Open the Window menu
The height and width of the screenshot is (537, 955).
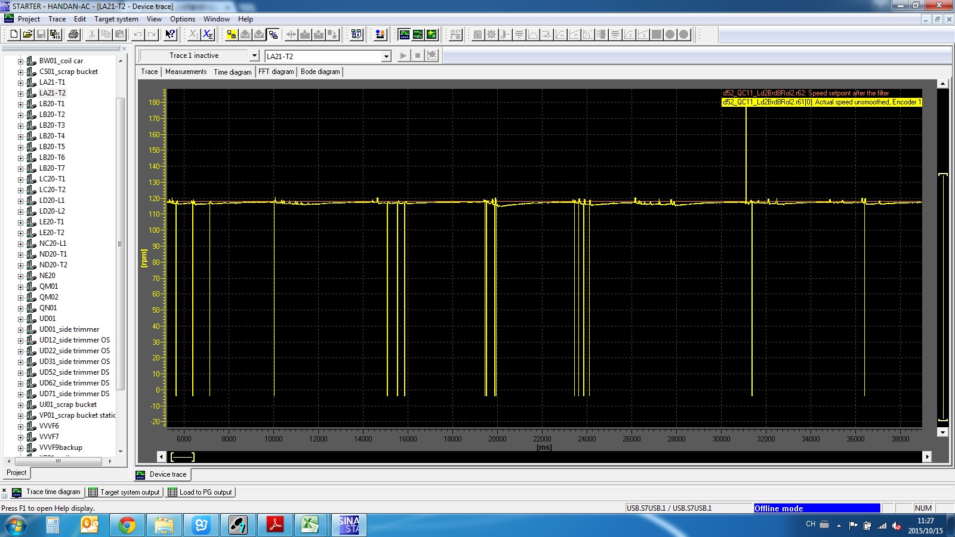click(216, 19)
